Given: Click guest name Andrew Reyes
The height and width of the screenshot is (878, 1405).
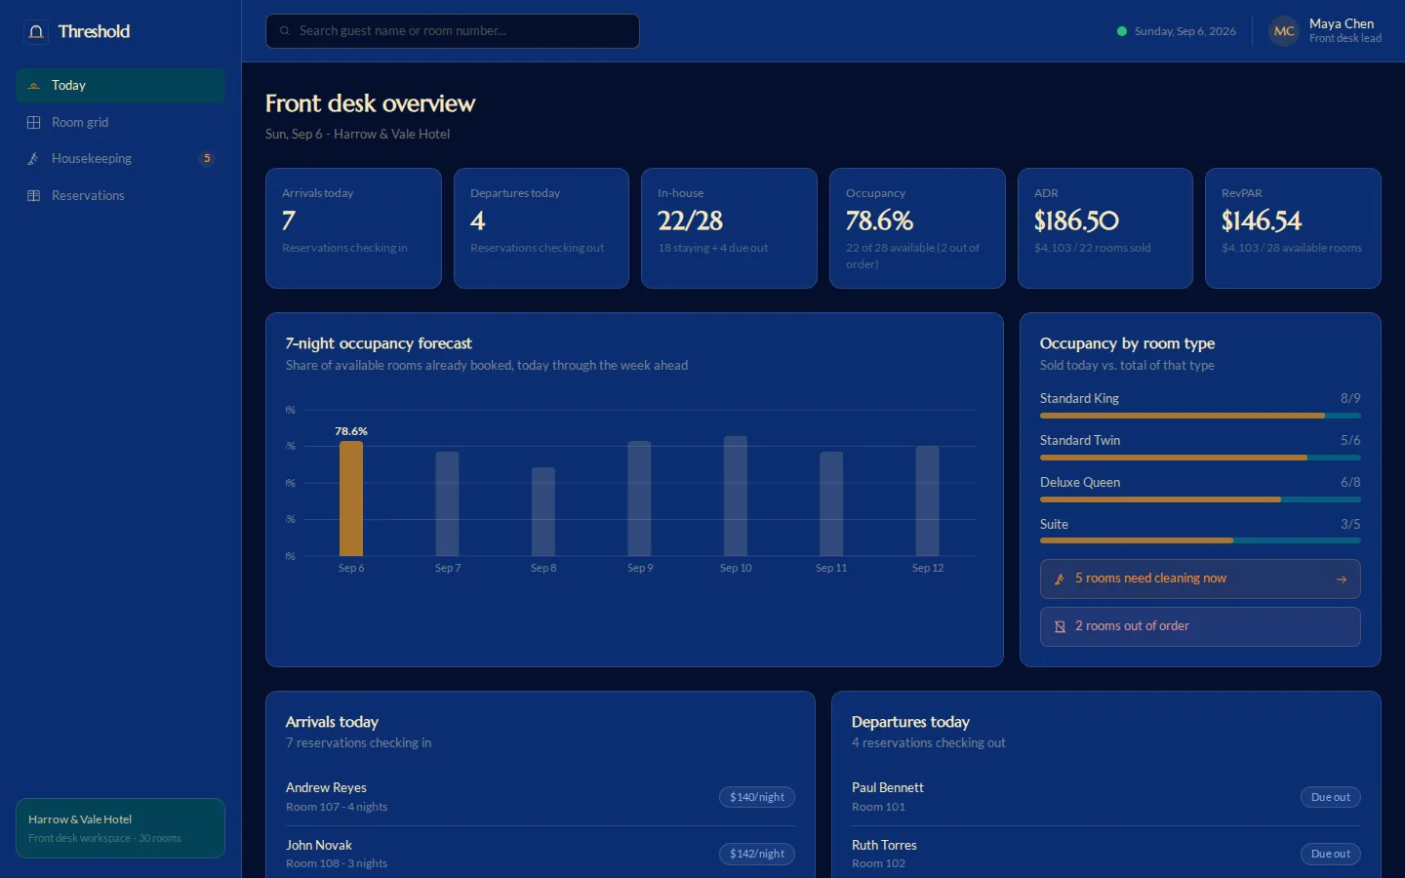Looking at the screenshot, I should [x=326, y=788].
